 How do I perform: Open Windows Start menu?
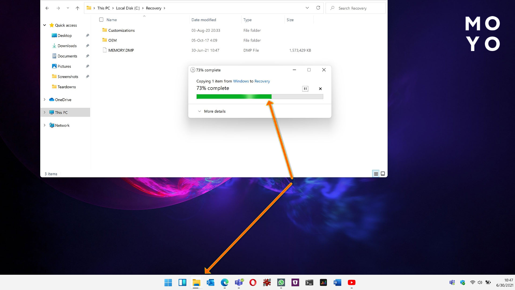[x=168, y=282]
